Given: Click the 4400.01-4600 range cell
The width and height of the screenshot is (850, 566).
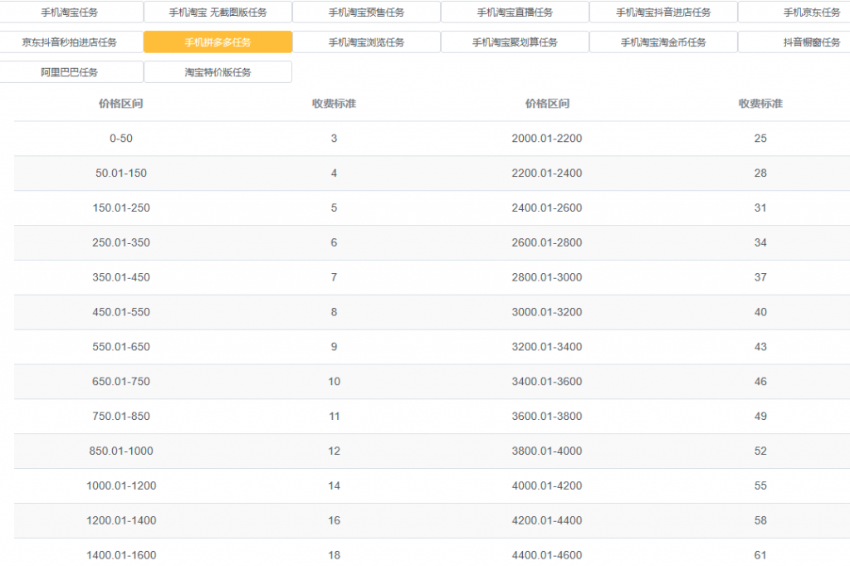Looking at the screenshot, I should [546, 554].
